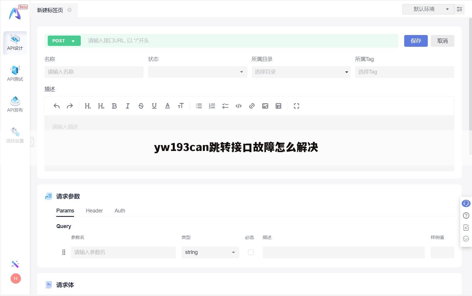The width and height of the screenshot is (472, 296).
Task: Toggle fullscreen description editor
Action: 297,106
